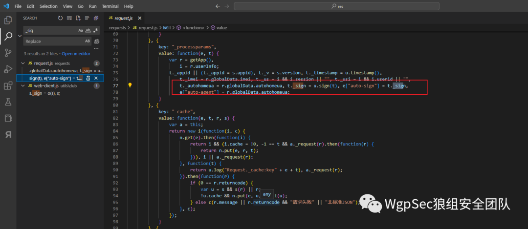Screen dimensions: 528x229
Task: Open the activity bar icon above the Я icon
Action: click(x=8, y=118)
